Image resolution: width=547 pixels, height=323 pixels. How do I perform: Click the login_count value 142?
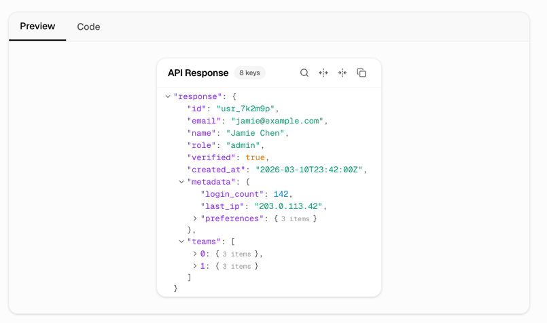[x=281, y=194]
